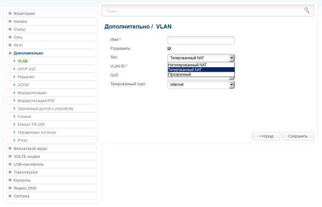Screen dimensions: 322x207
Task: Click the chevron beside Клиент TR-069
Action: (x=14, y=124)
